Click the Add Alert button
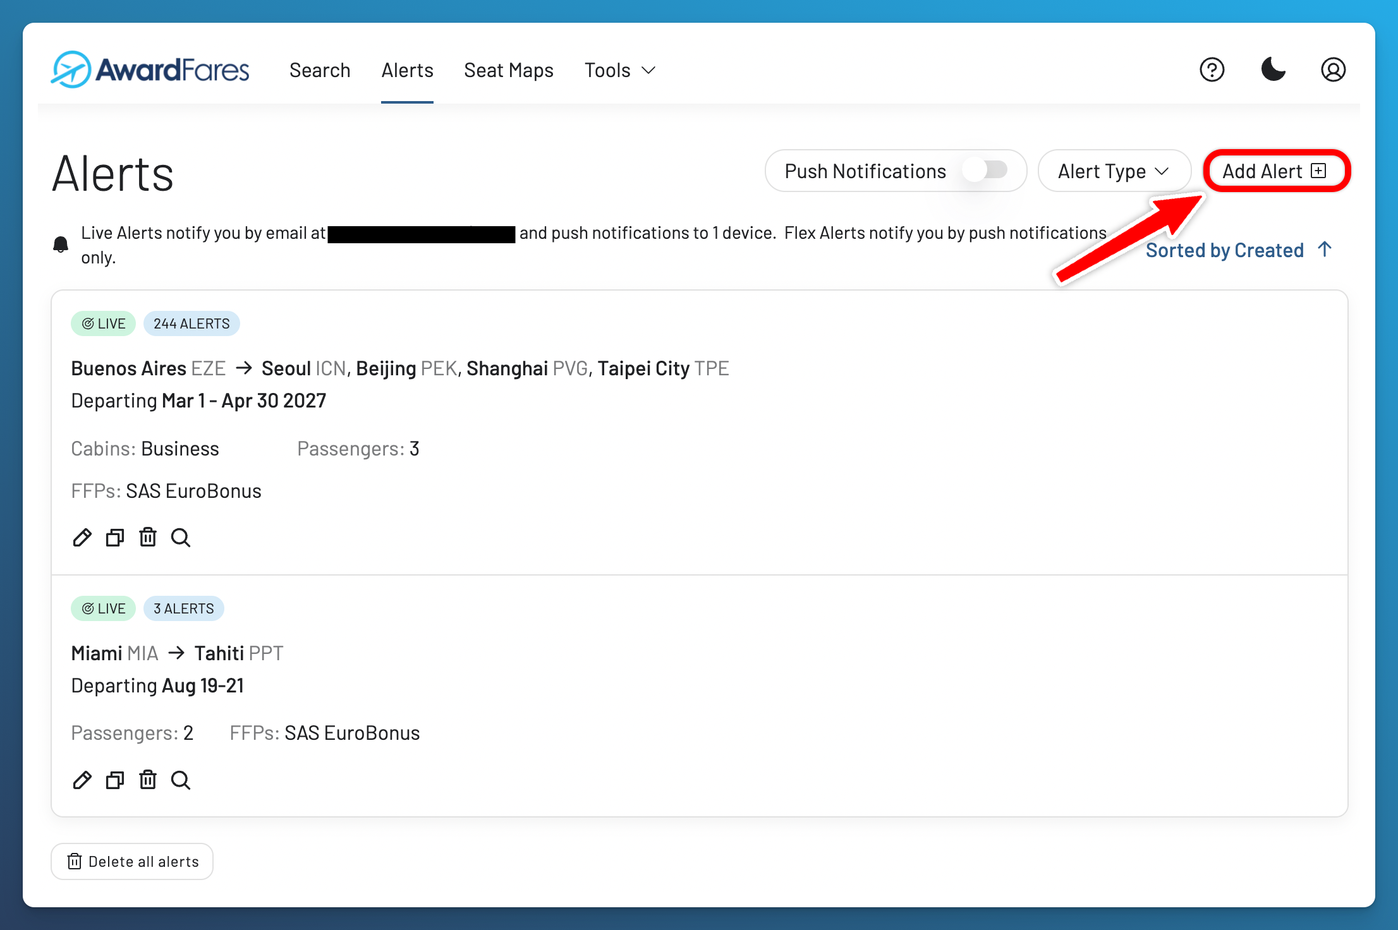This screenshot has height=930, width=1398. click(x=1275, y=171)
